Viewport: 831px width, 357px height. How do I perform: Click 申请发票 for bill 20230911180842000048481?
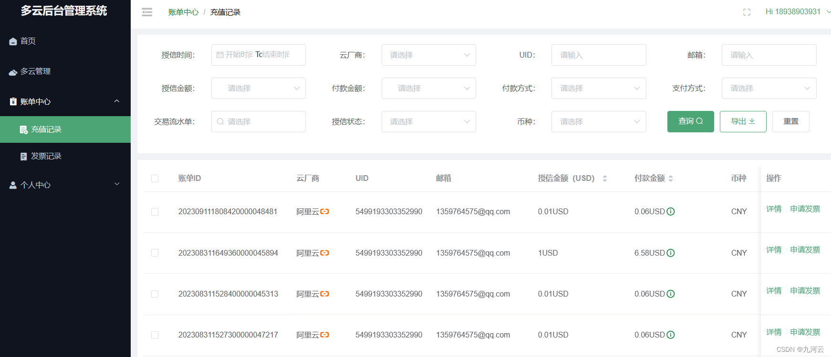pyautogui.click(x=805, y=208)
